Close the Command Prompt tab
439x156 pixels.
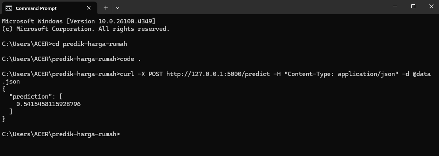(89, 8)
